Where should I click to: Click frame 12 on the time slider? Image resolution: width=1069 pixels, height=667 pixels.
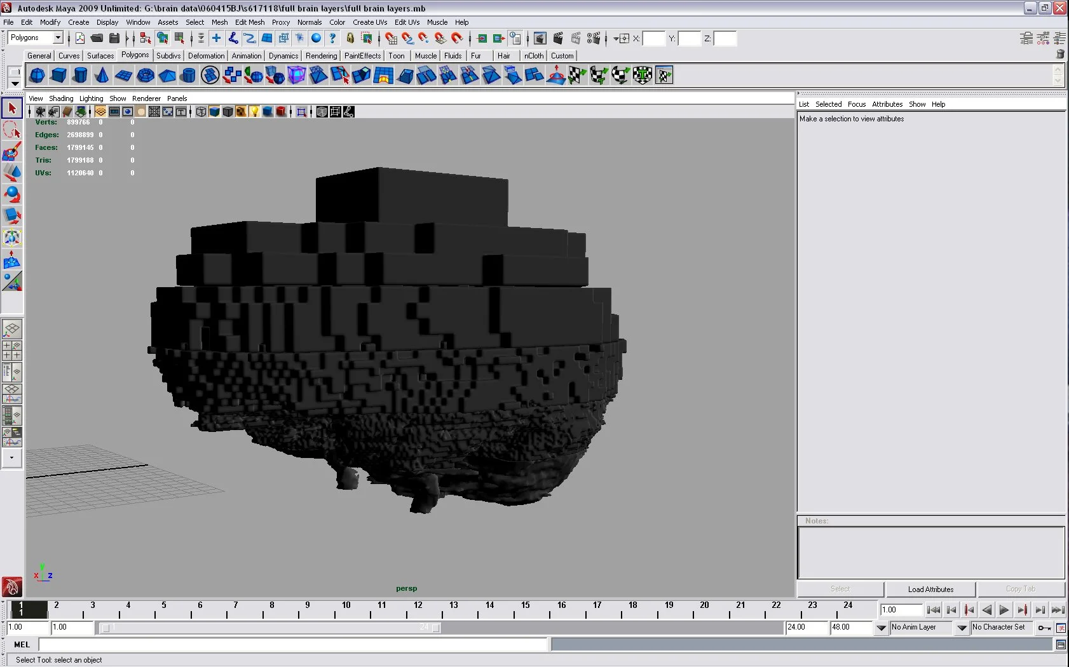(418, 610)
